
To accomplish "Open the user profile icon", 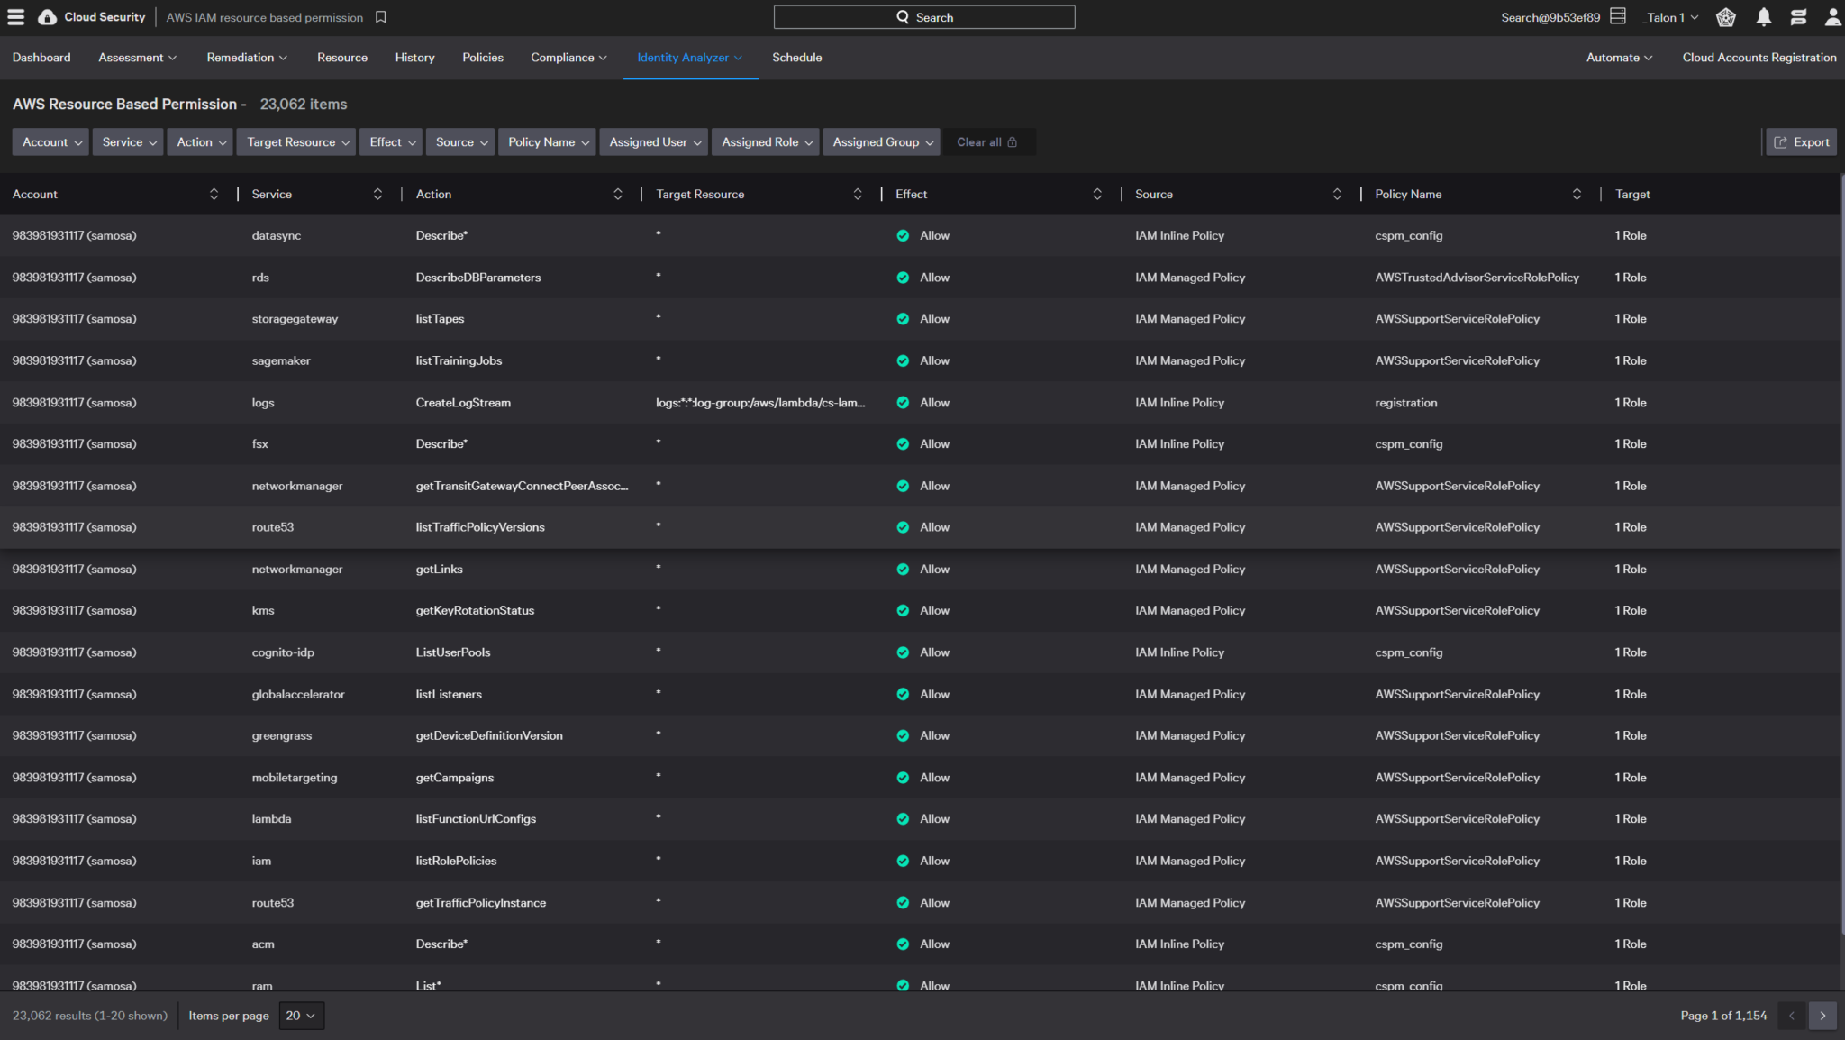I will pos(1832,16).
